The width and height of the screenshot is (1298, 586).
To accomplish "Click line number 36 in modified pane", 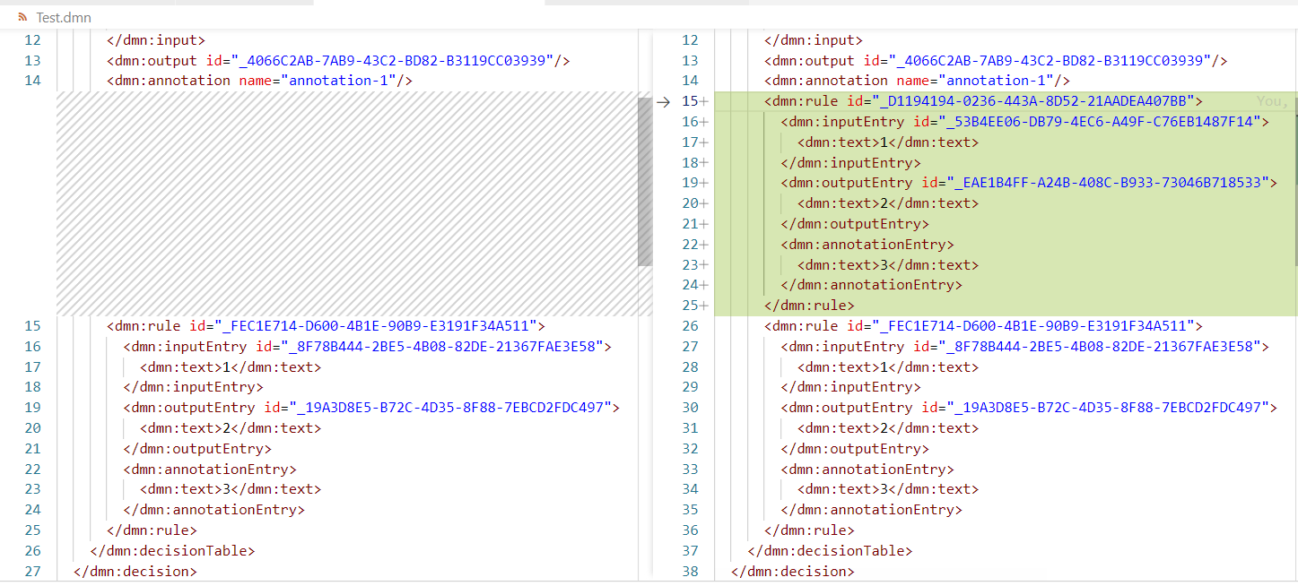I will coord(690,530).
